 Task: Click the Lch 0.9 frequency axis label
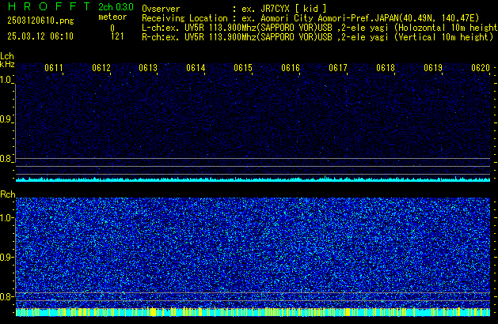[x=6, y=119]
